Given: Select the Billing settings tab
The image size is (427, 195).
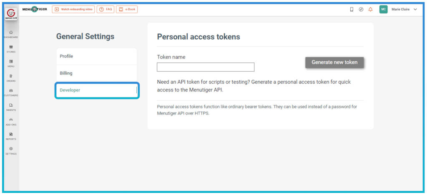Looking at the screenshot, I should [x=96, y=73].
